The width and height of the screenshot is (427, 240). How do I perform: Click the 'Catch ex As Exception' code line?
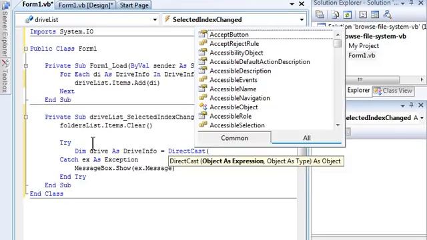[99, 159]
